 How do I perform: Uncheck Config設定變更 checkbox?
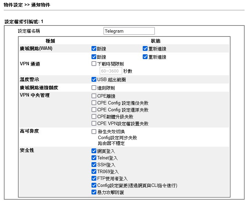(x=94, y=185)
